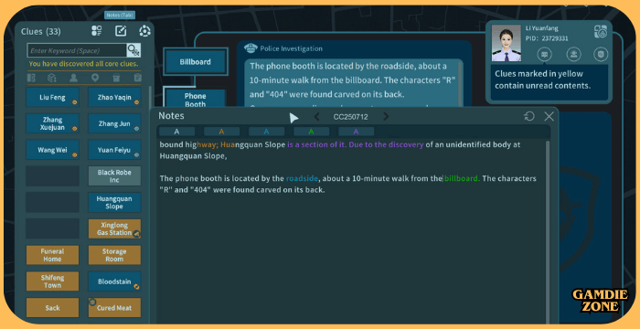The height and width of the screenshot is (329, 640).
Task: Click the orange badge on the Liu Feng clue
Action: (x=75, y=102)
